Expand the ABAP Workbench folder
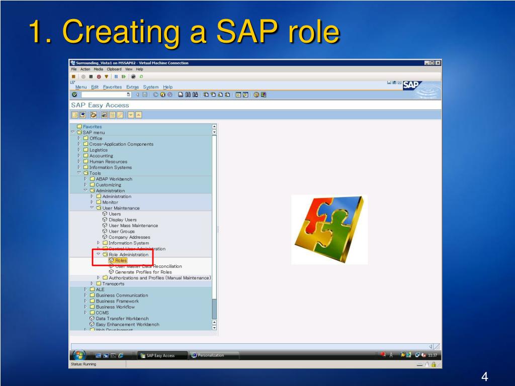 pos(85,178)
